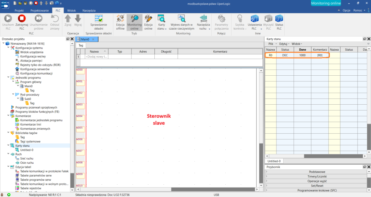
Task: Click the Untitled-0 status sheet tab
Action: (274, 161)
